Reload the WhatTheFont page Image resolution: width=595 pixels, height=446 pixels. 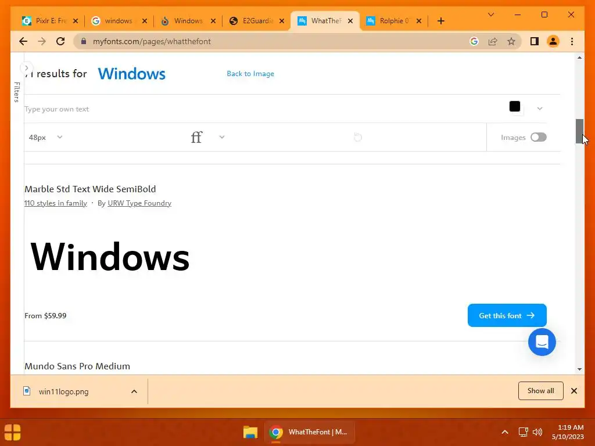60,41
